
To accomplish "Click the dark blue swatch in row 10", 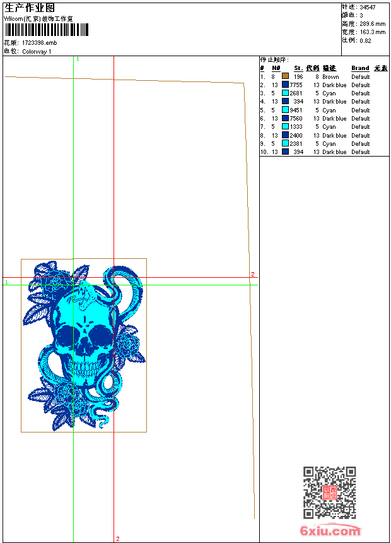I will click(285, 152).
